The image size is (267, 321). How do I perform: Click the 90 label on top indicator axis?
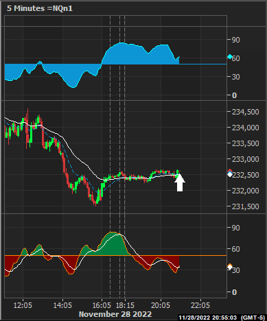coord(236,40)
